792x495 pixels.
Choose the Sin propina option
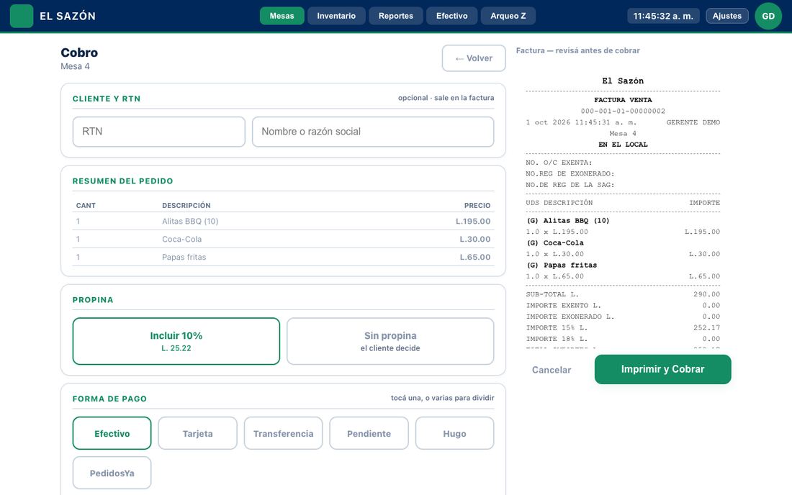click(390, 341)
